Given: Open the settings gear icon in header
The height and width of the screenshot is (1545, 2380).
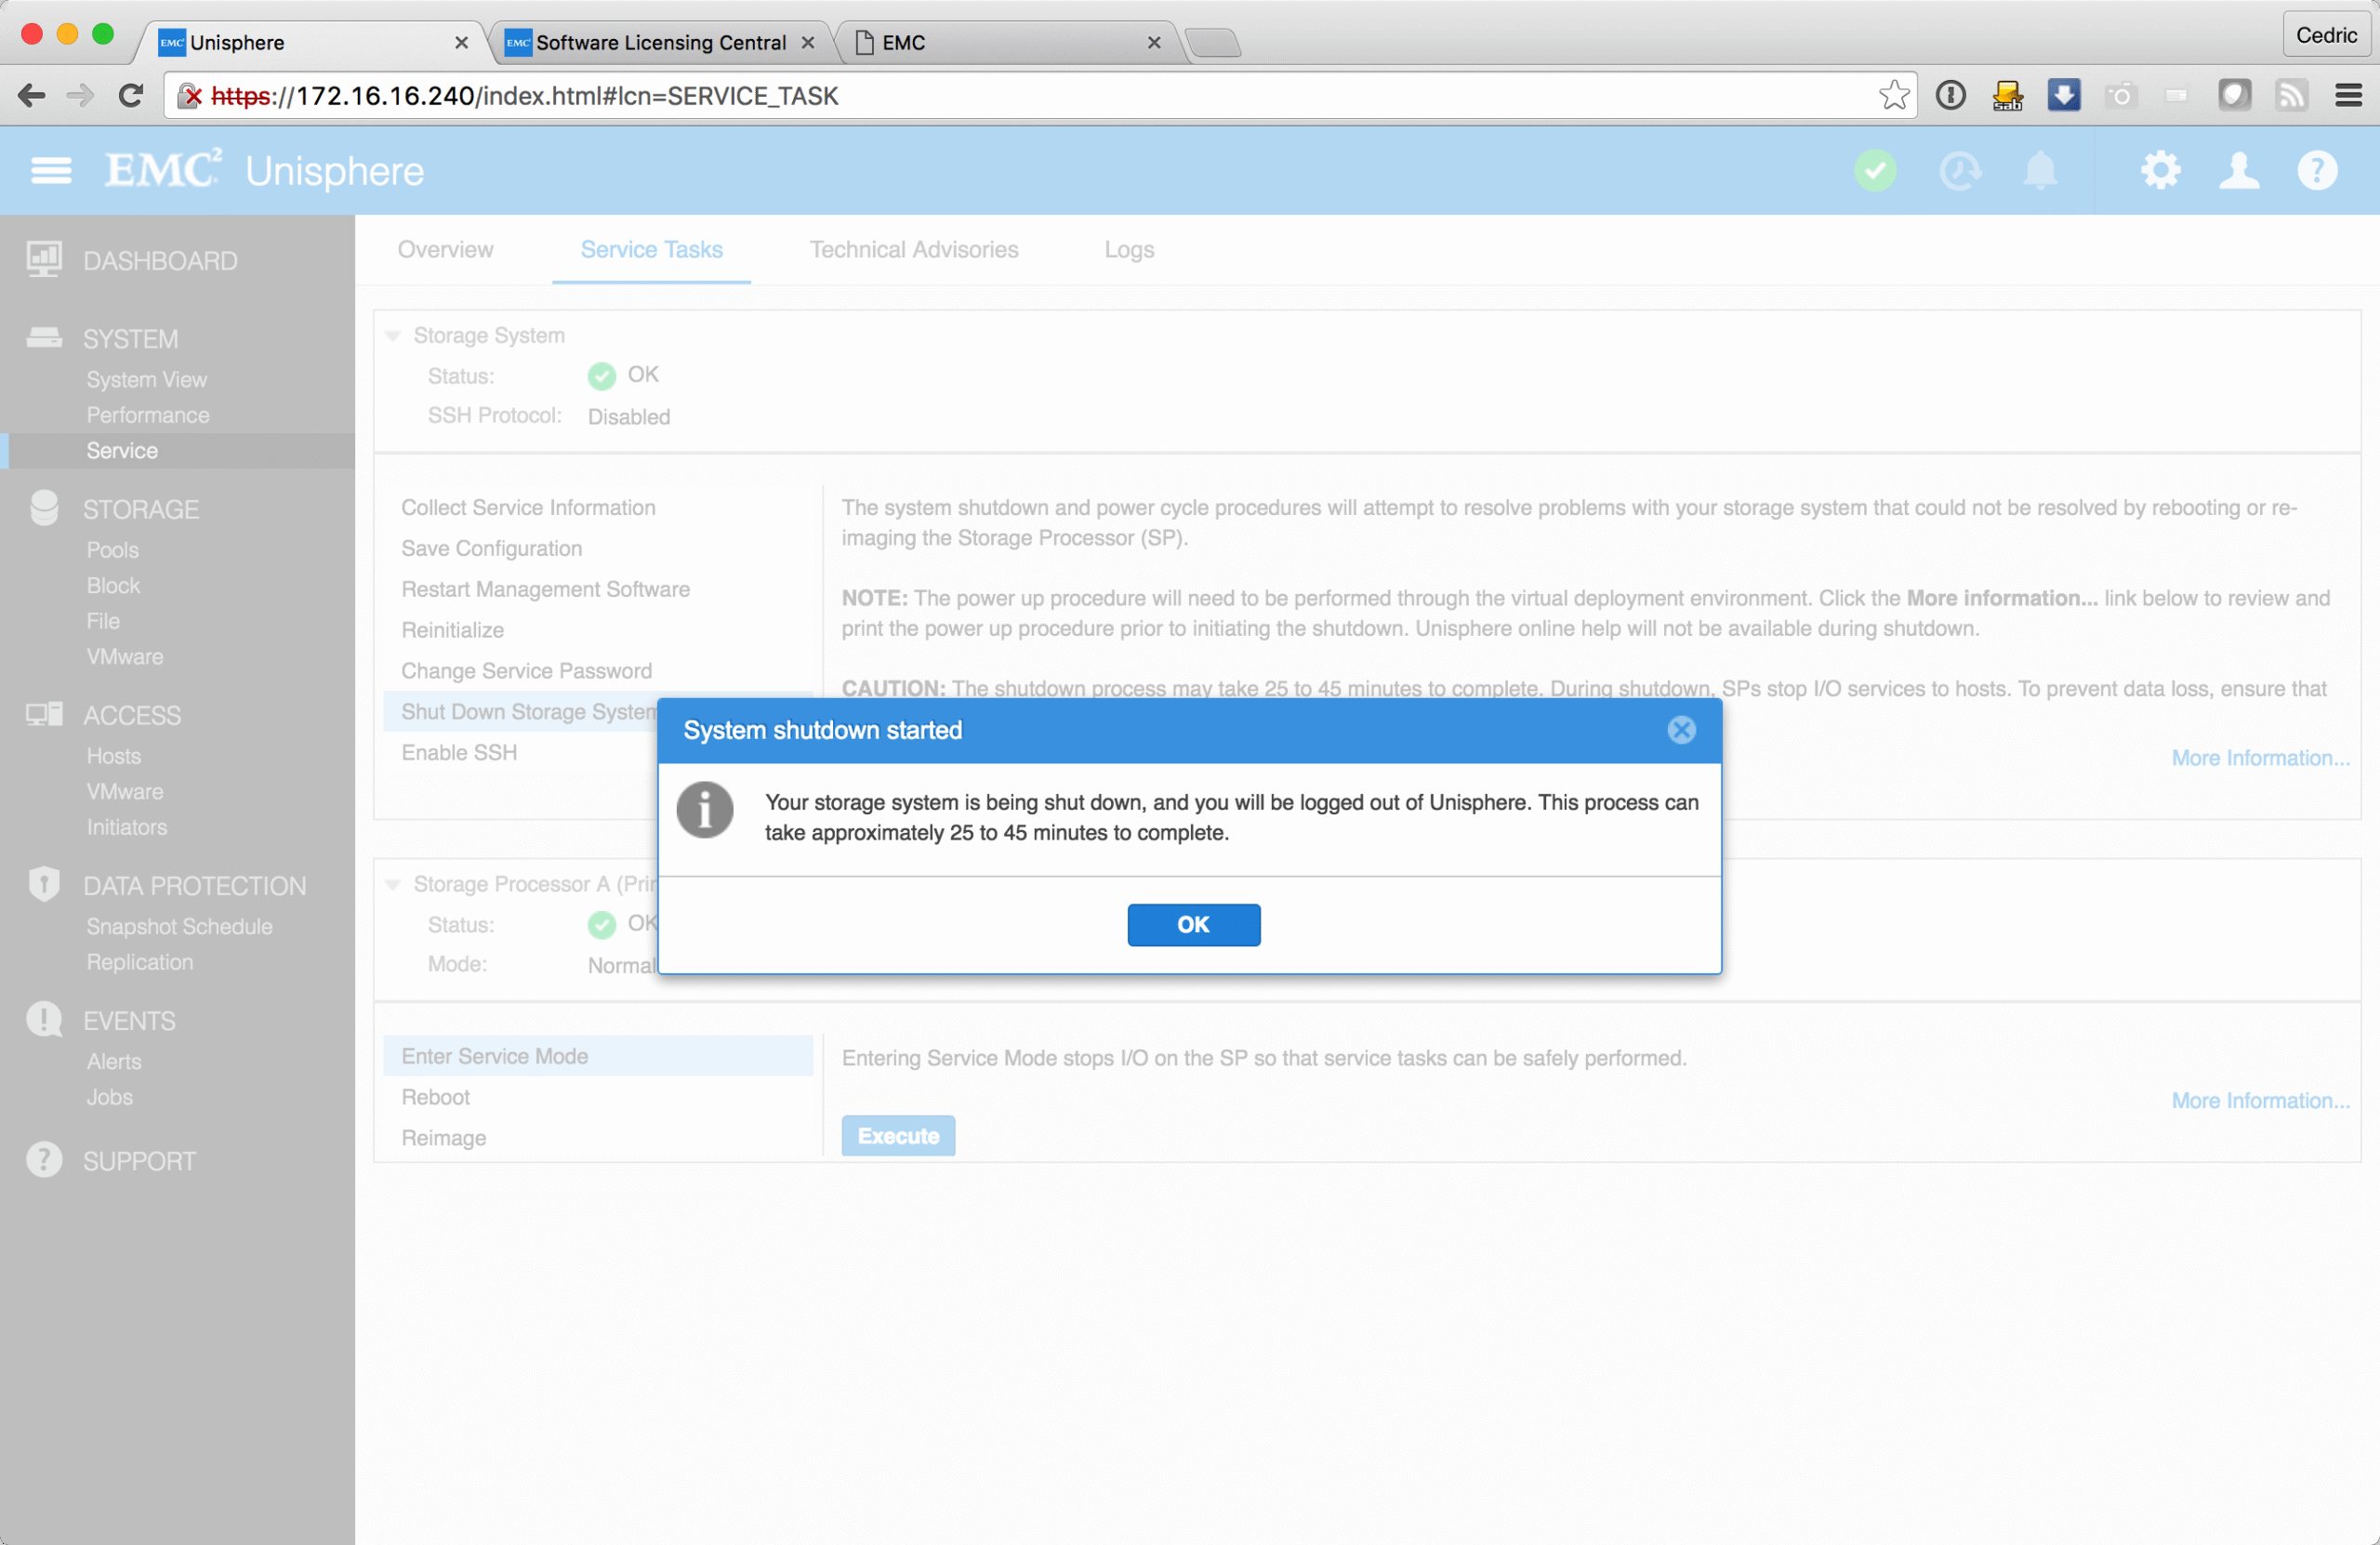Looking at the screenshot, I should pyautogui.click(x=2160, y=171).
